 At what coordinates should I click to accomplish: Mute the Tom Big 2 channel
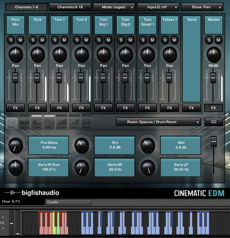point(131,40)
